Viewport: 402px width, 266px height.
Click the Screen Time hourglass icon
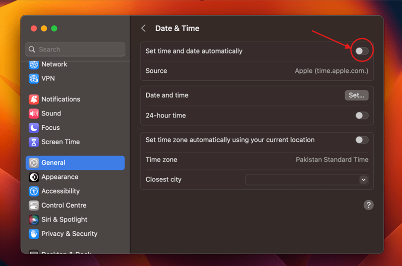[x=34, y=142]
